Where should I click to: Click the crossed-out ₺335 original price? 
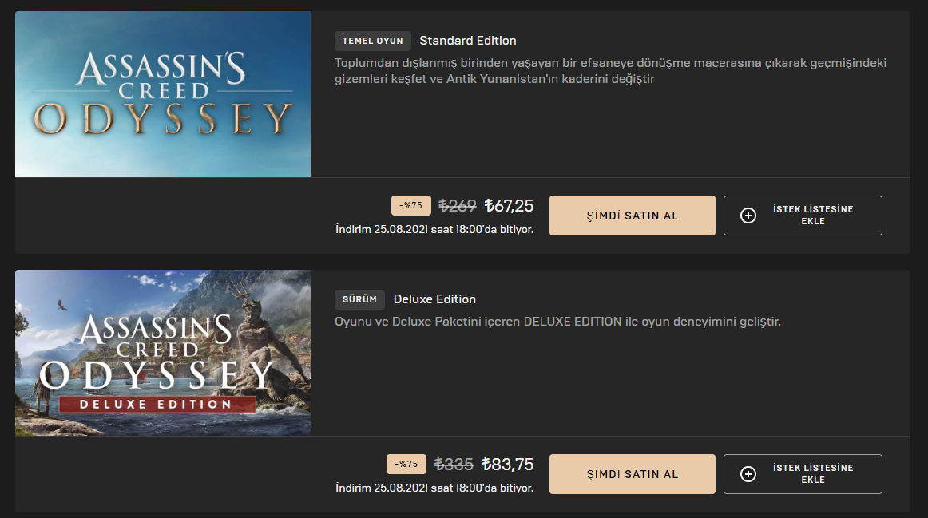coord(454,465)
